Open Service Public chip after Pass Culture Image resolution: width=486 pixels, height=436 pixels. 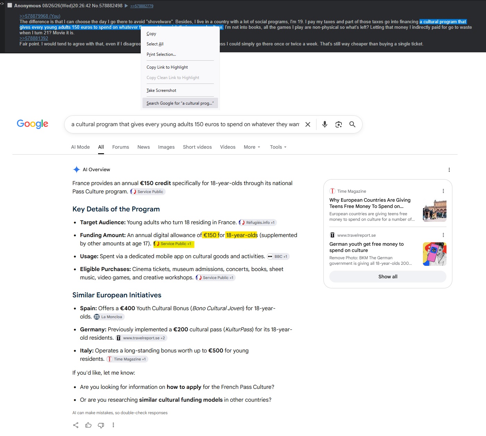click(147, 192)
